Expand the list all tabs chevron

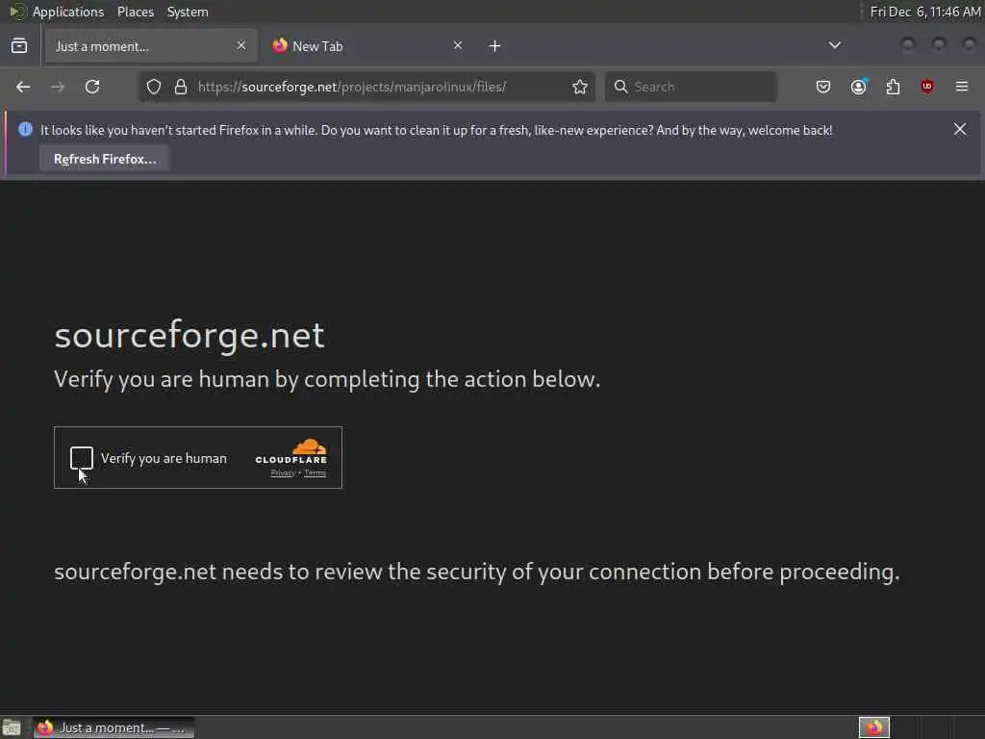(835, 45)
